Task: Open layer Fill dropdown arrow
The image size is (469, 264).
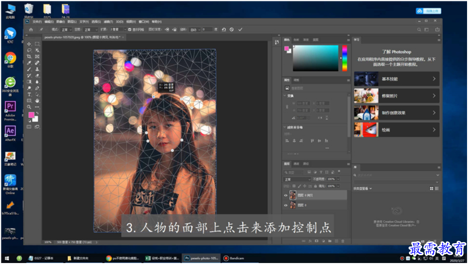Action: pyautogui.click(x=338, y=186)
